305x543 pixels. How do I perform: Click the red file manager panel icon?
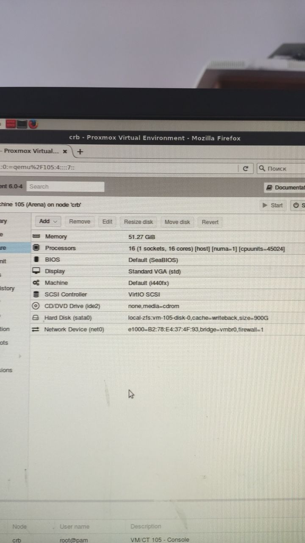(11, 124)
